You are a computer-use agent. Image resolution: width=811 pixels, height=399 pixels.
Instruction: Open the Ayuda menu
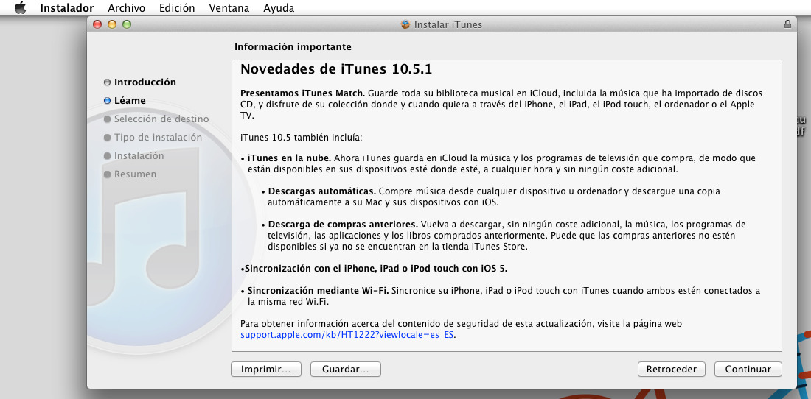coord(279,8)
